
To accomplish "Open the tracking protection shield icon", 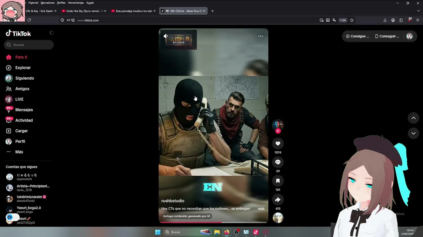I will pos(62,20).
